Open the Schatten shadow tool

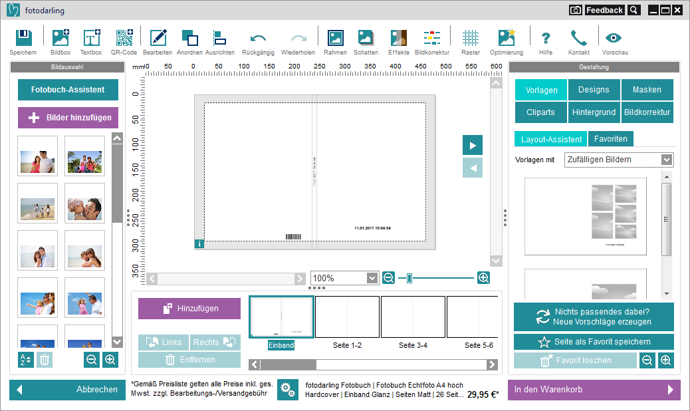tap(366, 39)
